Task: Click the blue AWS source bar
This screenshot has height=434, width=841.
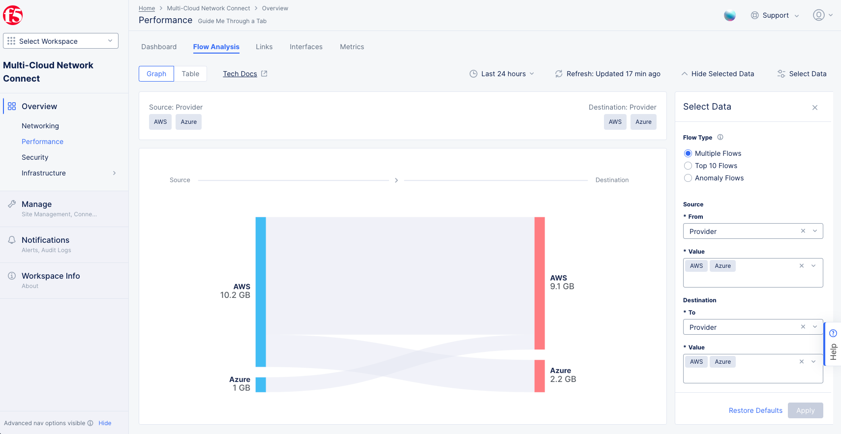Action: click(x=261, y=291)
